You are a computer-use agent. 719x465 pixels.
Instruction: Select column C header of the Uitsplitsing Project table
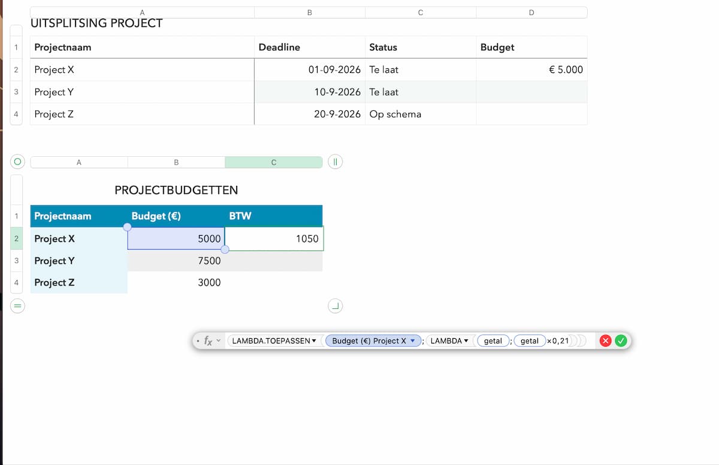point(421,13)
